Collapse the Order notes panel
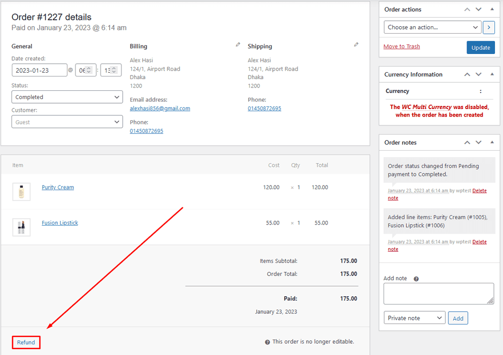This screenshot has height=355, width=503. point(492,142)
